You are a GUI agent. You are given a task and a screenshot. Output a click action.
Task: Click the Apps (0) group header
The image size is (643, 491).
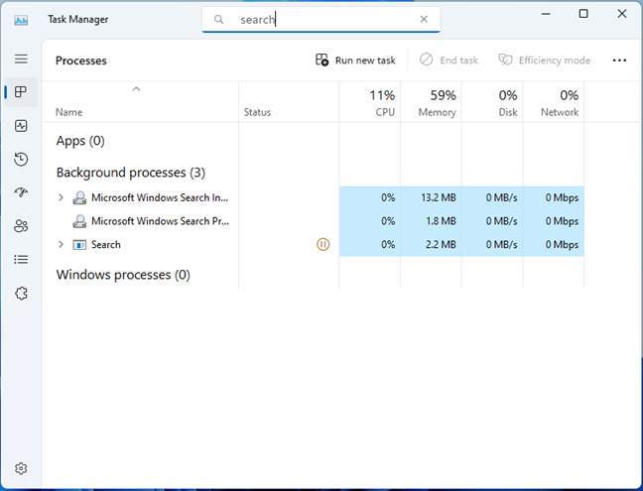click(80, 141)
